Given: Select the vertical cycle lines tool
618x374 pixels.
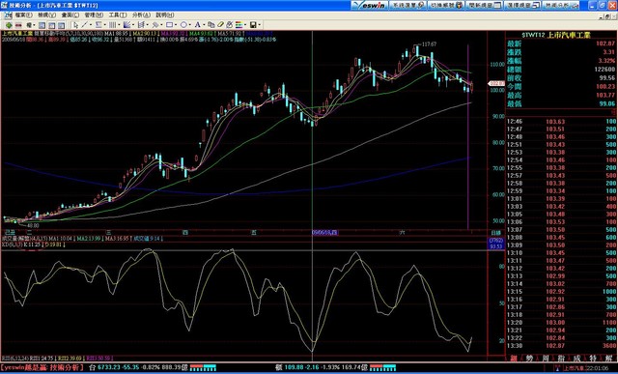Looking at the screenshot, I should [113, 25].
